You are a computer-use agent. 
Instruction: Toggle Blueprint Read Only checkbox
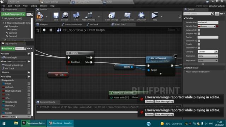click(x=199, y=34)
